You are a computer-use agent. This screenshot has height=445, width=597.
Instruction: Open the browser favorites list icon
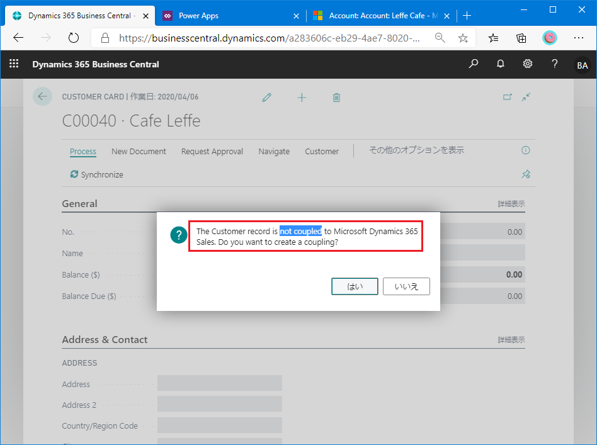coord(494,38)
